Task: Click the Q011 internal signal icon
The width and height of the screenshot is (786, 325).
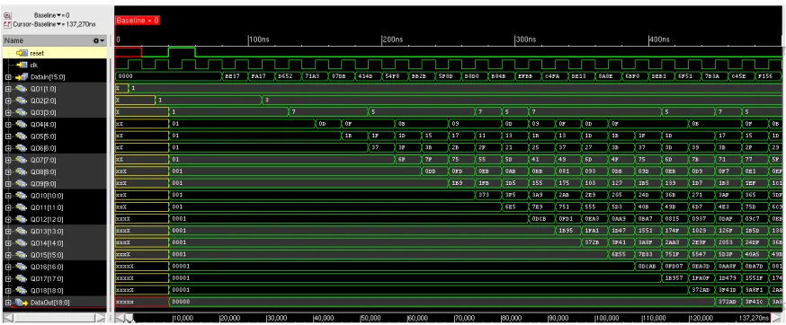Action: pyautogui.click(x=21, y=207)
